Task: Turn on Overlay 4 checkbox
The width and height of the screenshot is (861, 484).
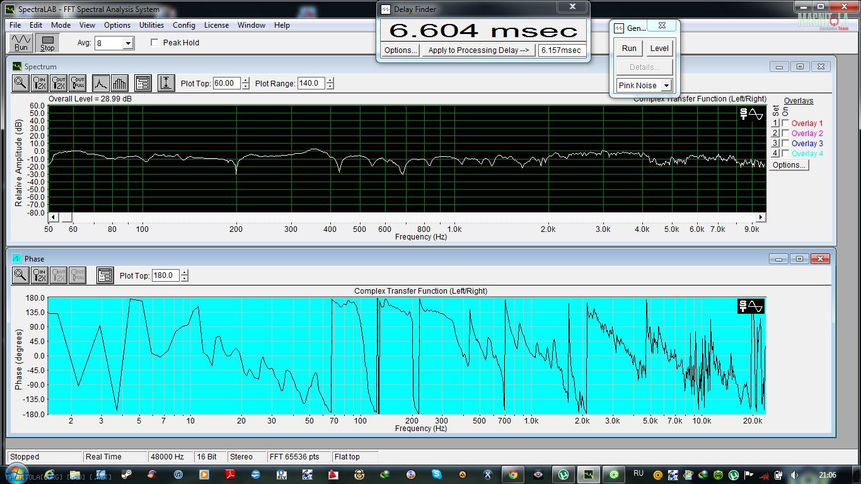Action: click(785, 154)
